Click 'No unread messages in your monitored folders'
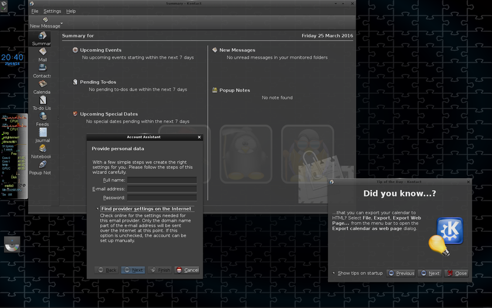 point(277,57)
